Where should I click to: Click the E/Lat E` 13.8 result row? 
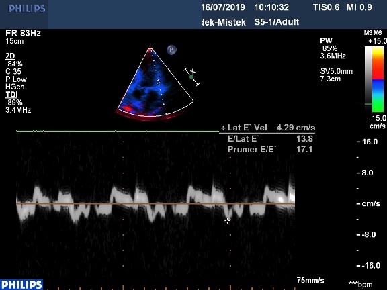[270, 138]
